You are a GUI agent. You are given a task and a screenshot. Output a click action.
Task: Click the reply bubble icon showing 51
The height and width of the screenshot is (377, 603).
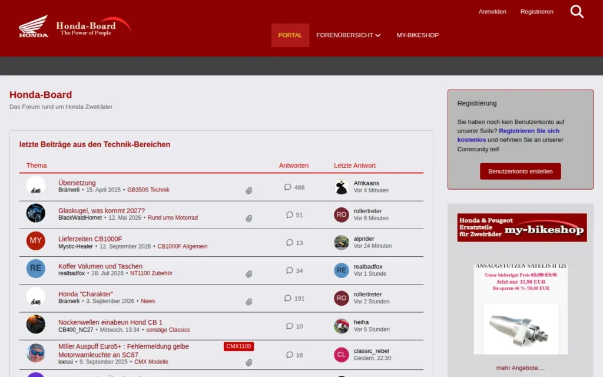tap(290, 214)
